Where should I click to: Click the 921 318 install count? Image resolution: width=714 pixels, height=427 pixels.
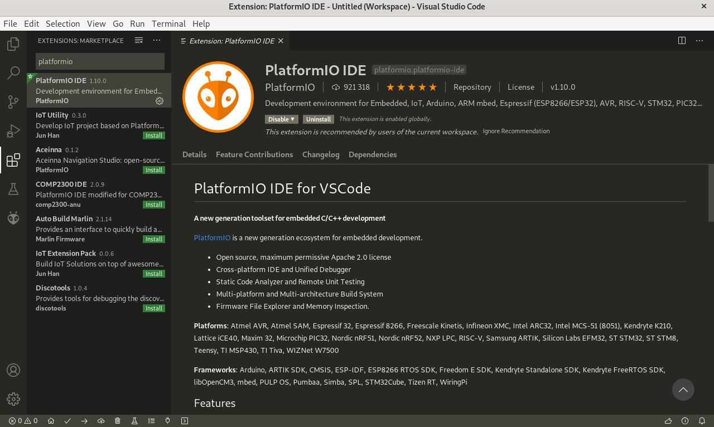click(x=351, y=87)
